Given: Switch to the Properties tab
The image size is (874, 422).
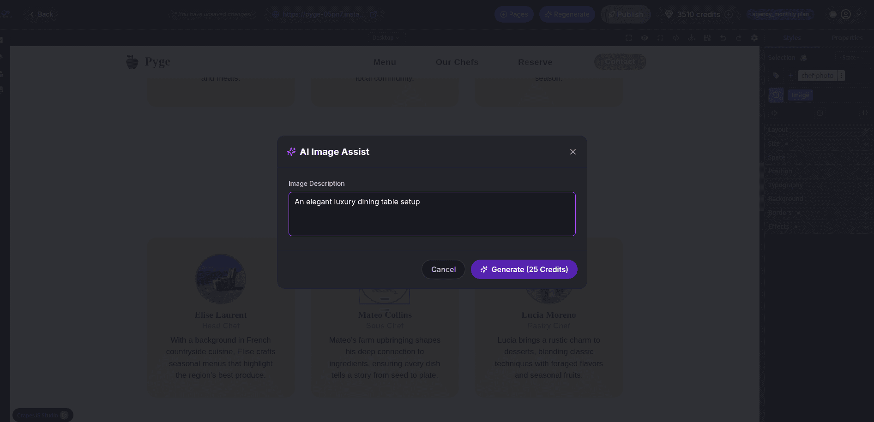Looking at the screenshot, I should pos(847,38).
